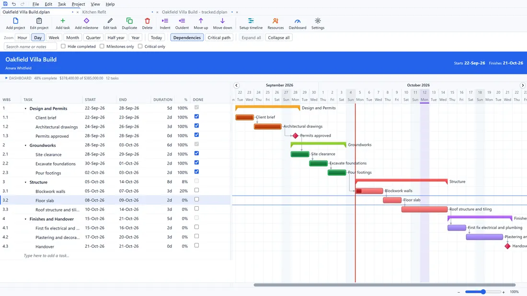Click the Collapse all button
This screenshot has width=527, height=296.
[279, 38]
